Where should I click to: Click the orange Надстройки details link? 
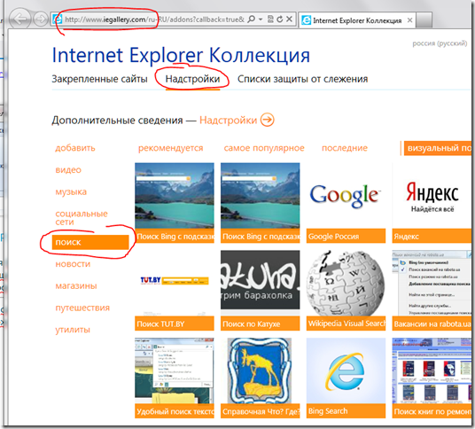point(228,121)
